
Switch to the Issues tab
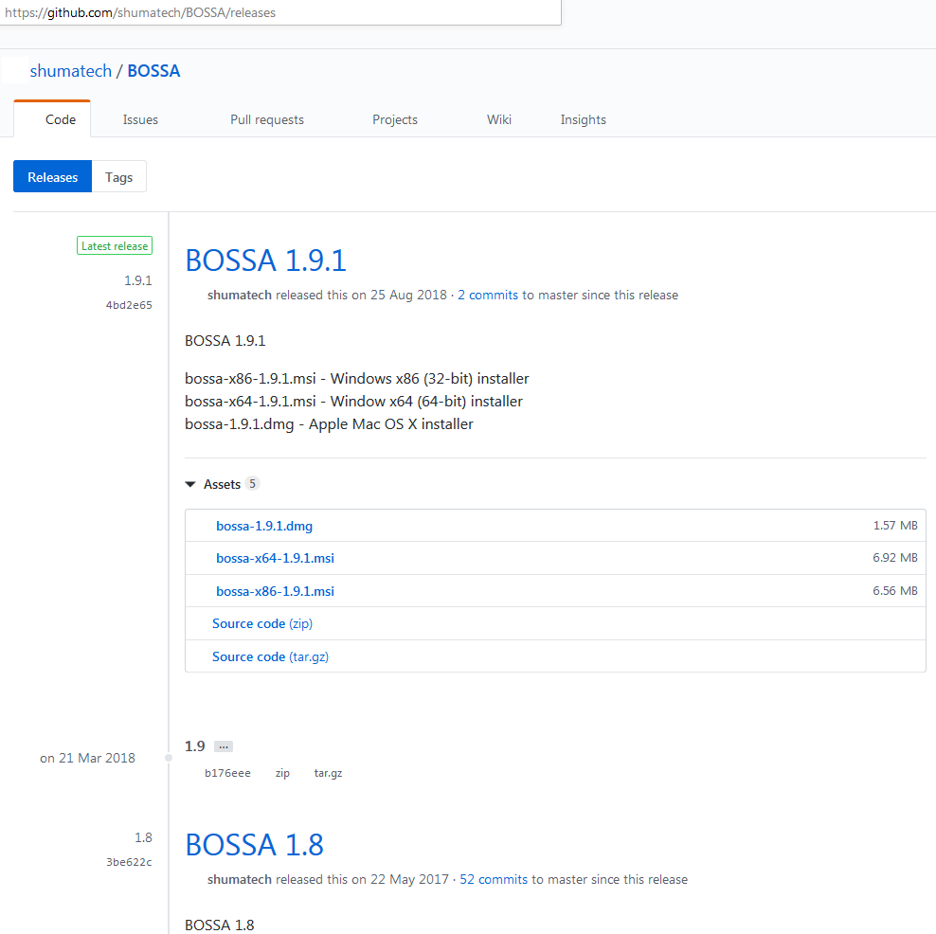pos(140,119)
